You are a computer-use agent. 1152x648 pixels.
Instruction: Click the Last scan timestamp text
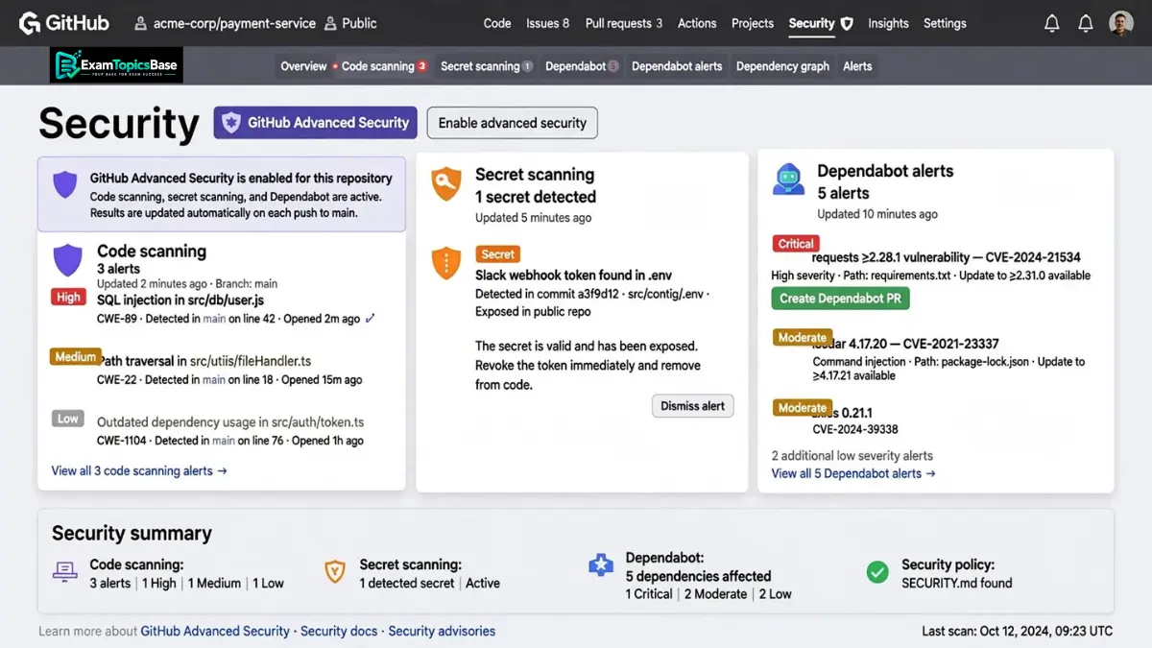(1018, 631)
